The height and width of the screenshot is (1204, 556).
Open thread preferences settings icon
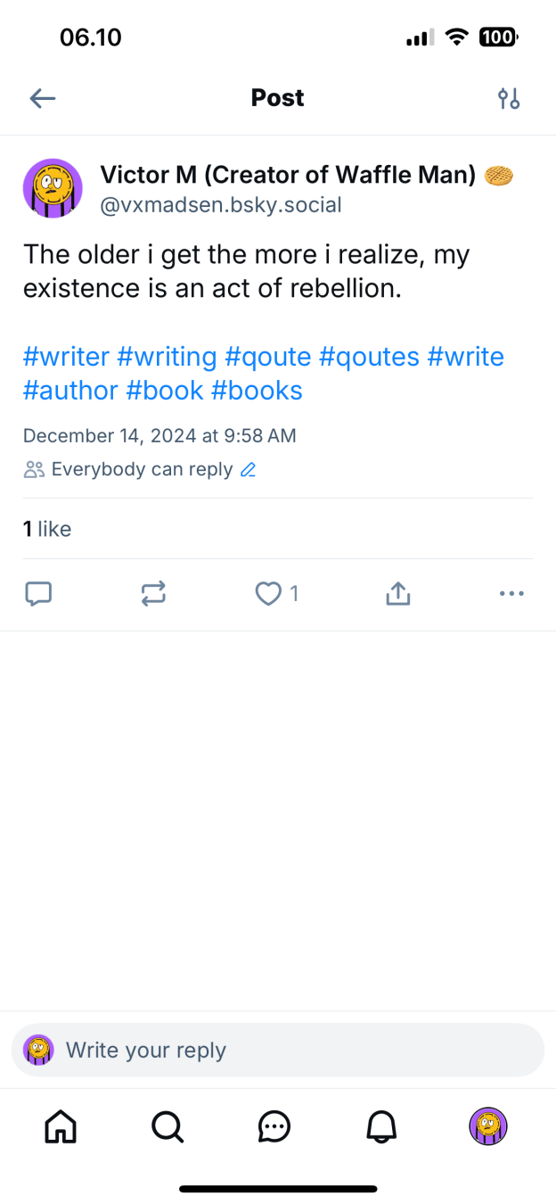509,98
